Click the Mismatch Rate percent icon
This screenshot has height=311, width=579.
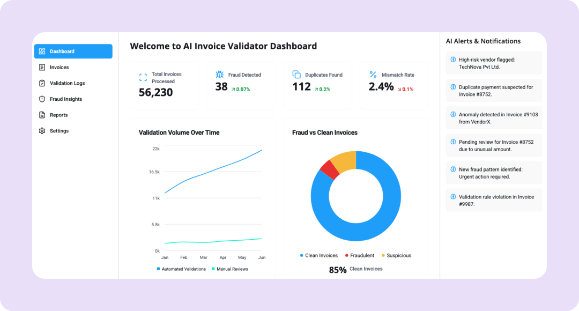click(373, 75)
